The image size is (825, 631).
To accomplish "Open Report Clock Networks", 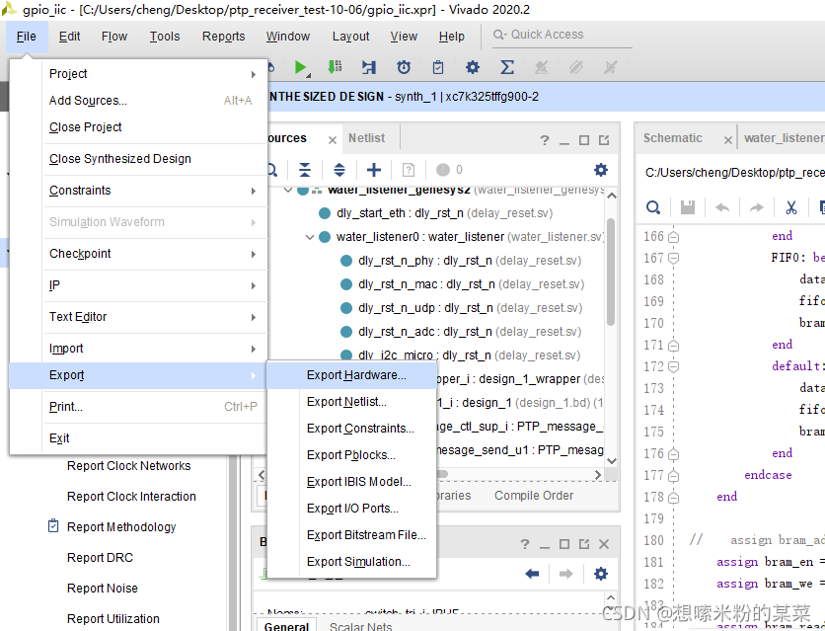I will pyautogui.click(x=129, y=466).
